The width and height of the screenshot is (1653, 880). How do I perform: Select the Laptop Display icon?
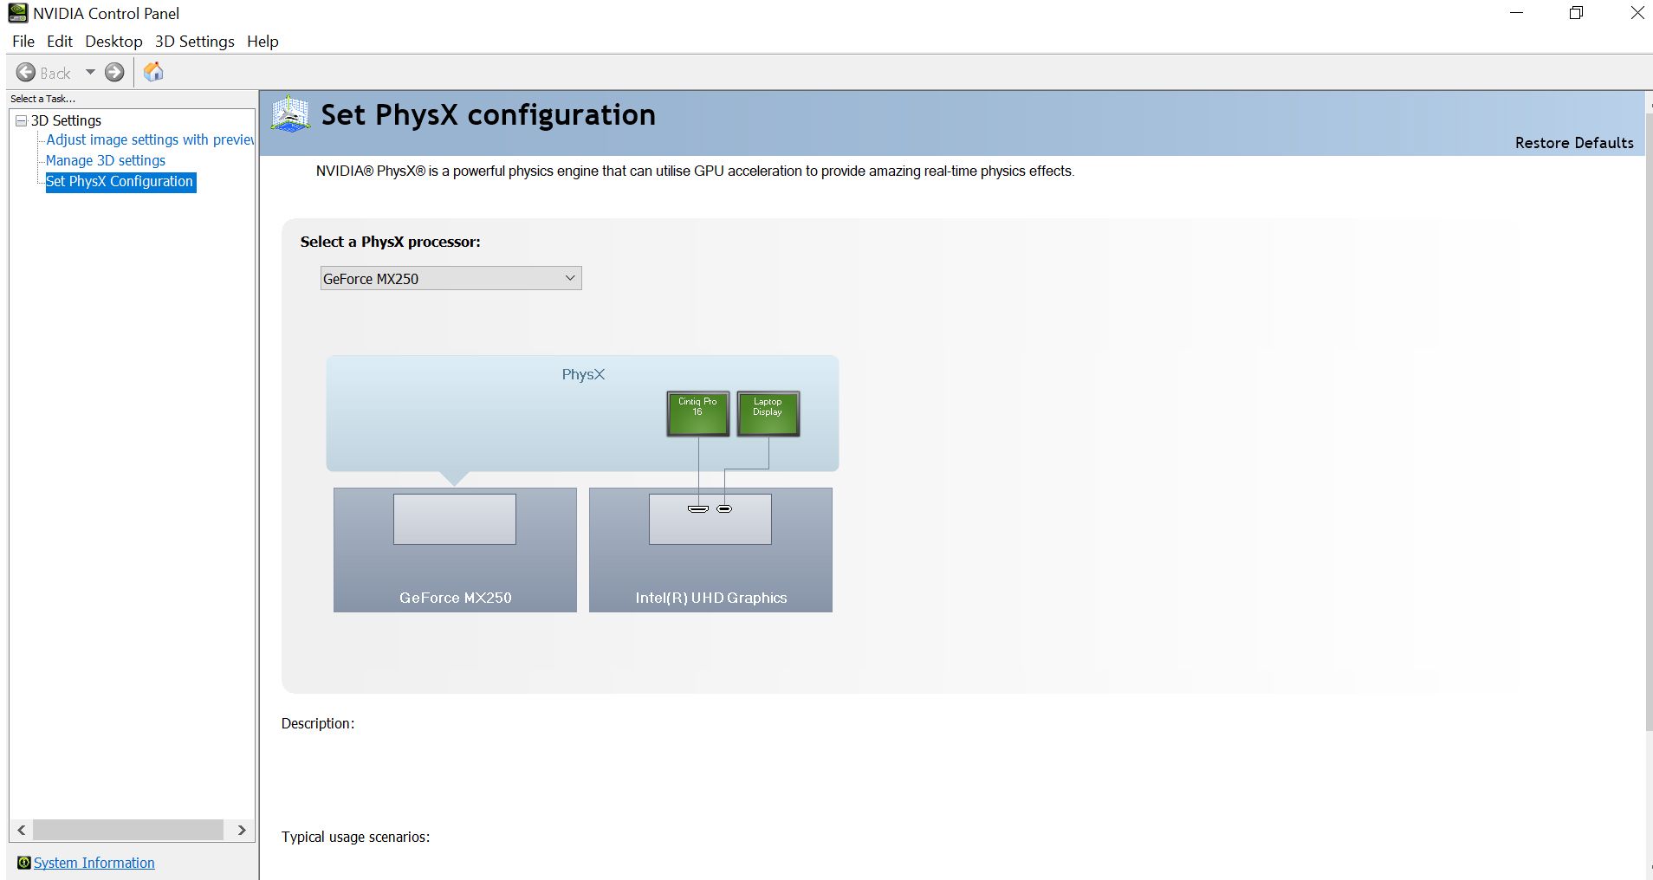click(x=768, y=413)
